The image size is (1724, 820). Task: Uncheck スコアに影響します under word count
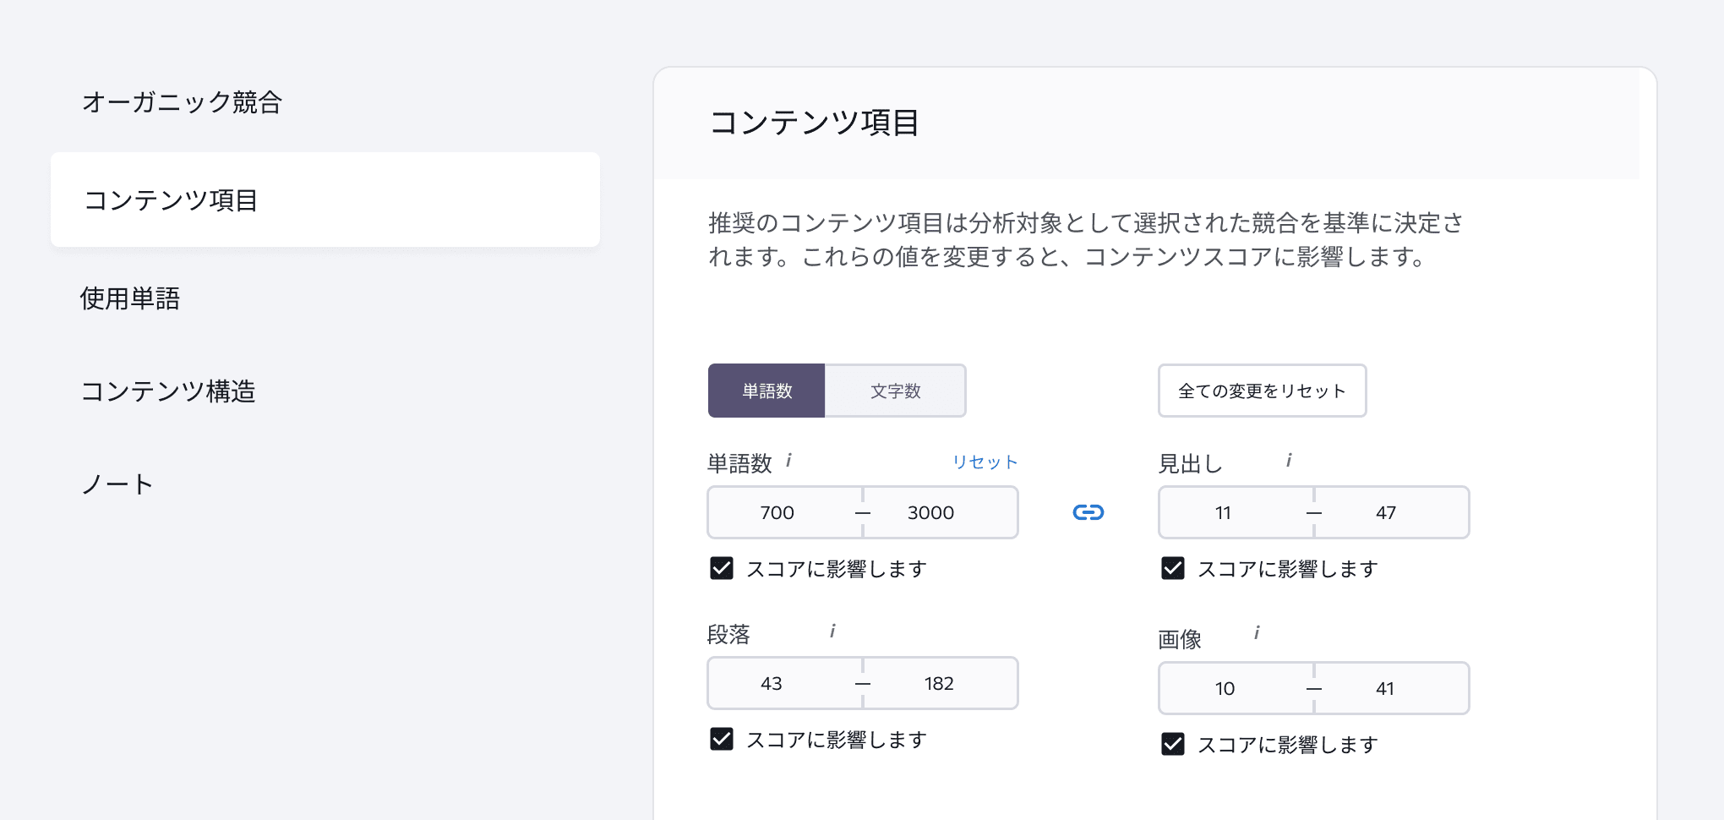click(x=721, y=569)
